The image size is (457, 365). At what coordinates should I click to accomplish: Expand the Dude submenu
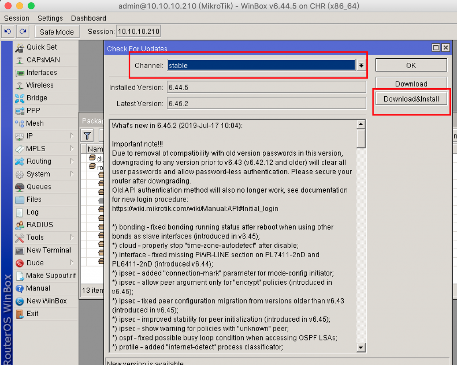tap(72, 262)
